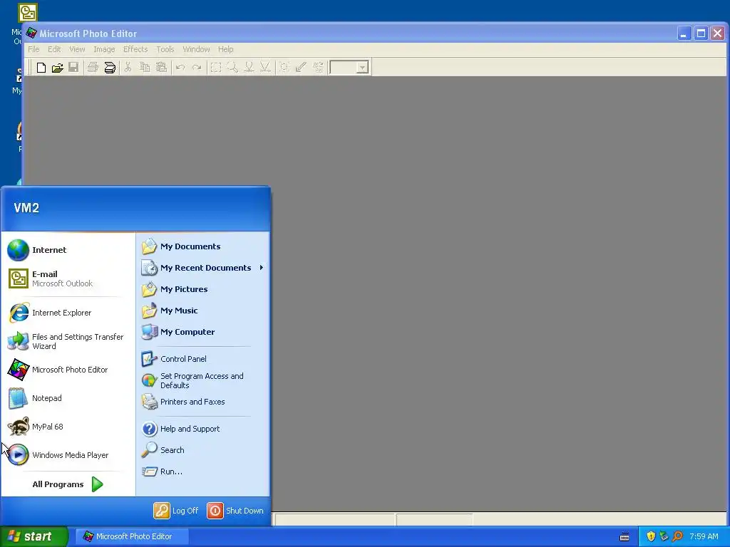Open the Effects menu in Photo Editor
This screenshot has width=730, height=547.
135,49
